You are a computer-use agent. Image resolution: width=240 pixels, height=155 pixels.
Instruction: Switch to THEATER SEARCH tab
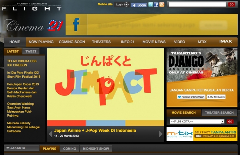219,113
